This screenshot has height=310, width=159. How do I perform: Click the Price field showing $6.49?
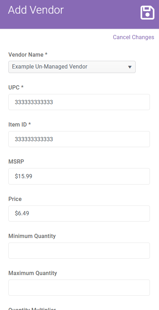pos(79,214)
